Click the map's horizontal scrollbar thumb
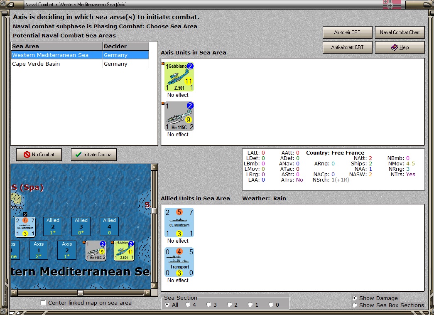Image resolution: width=434 pixels, height=315 pixels. click(80, 293)
